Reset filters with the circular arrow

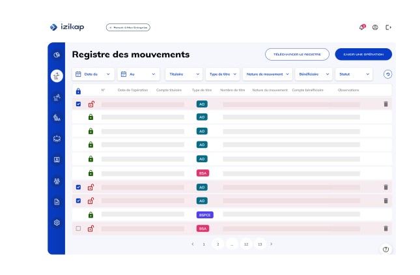[387, 74]
